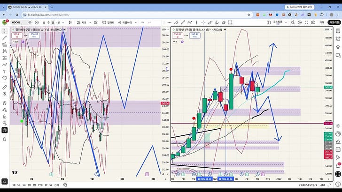
Task: Collapse the right chart indicator legend showing 9
Action: click(x=175, y=42)
